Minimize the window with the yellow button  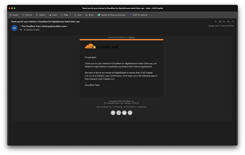[12, 8]
